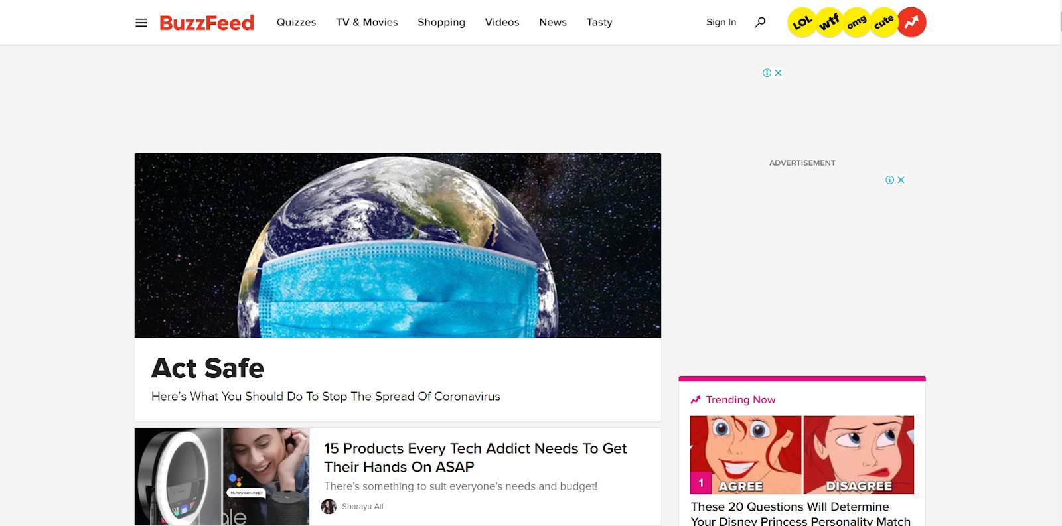Open Quizzes menu item
This screenshot has width=1062, height=526.
pos(296,22)
